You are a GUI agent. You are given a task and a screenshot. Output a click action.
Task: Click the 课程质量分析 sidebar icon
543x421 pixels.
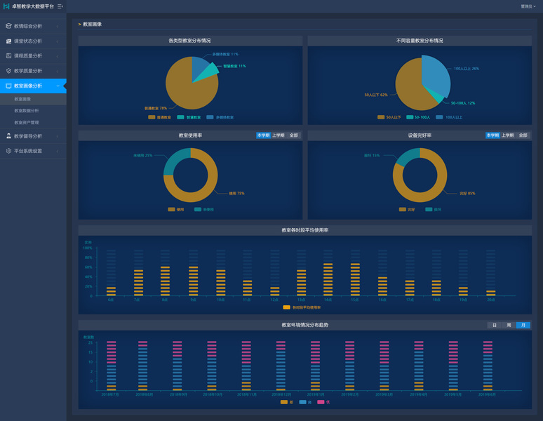point(8,55)
